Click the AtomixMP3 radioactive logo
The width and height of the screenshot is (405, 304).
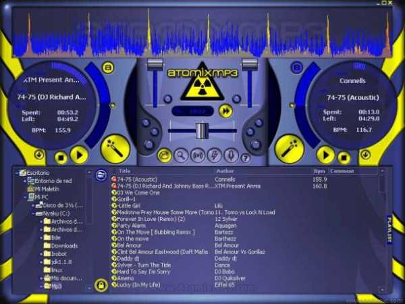tap(202, 80)
